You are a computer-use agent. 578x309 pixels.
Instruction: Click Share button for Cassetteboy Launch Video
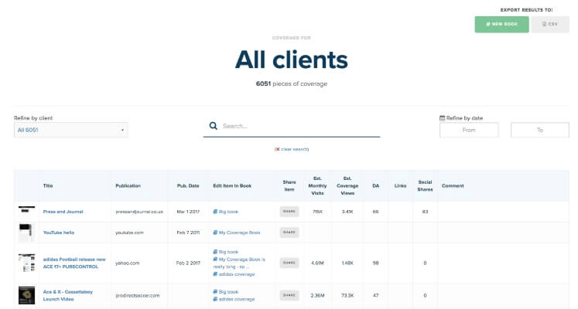pyautogui.click(x=289, y=295)
